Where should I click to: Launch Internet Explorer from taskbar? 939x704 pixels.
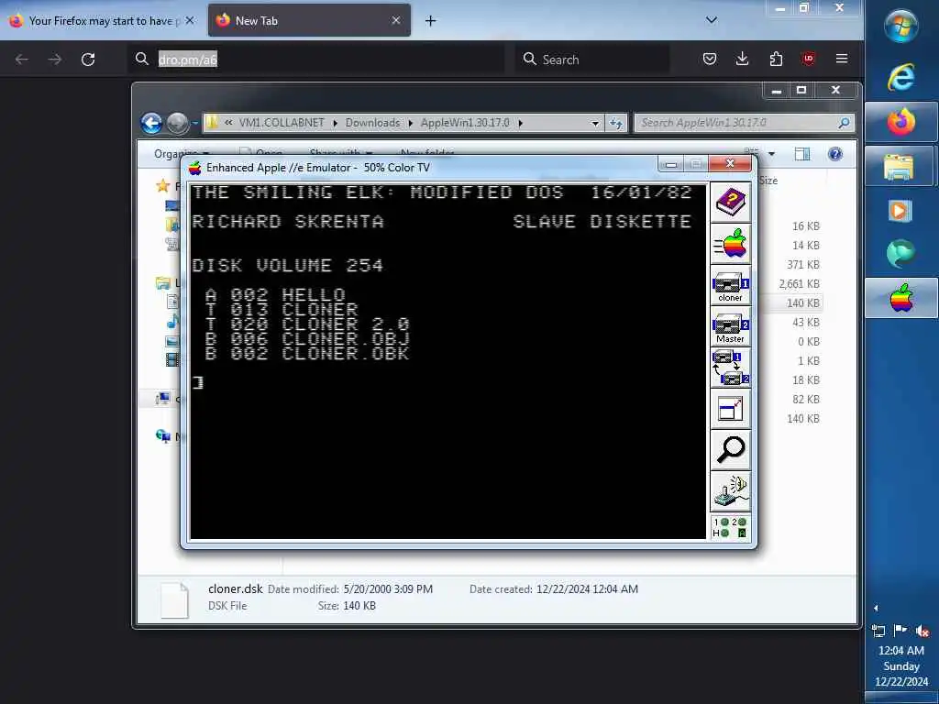(901, 78)
